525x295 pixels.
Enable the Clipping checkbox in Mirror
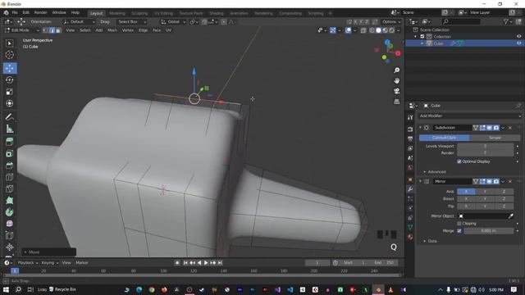click(459, 224)
